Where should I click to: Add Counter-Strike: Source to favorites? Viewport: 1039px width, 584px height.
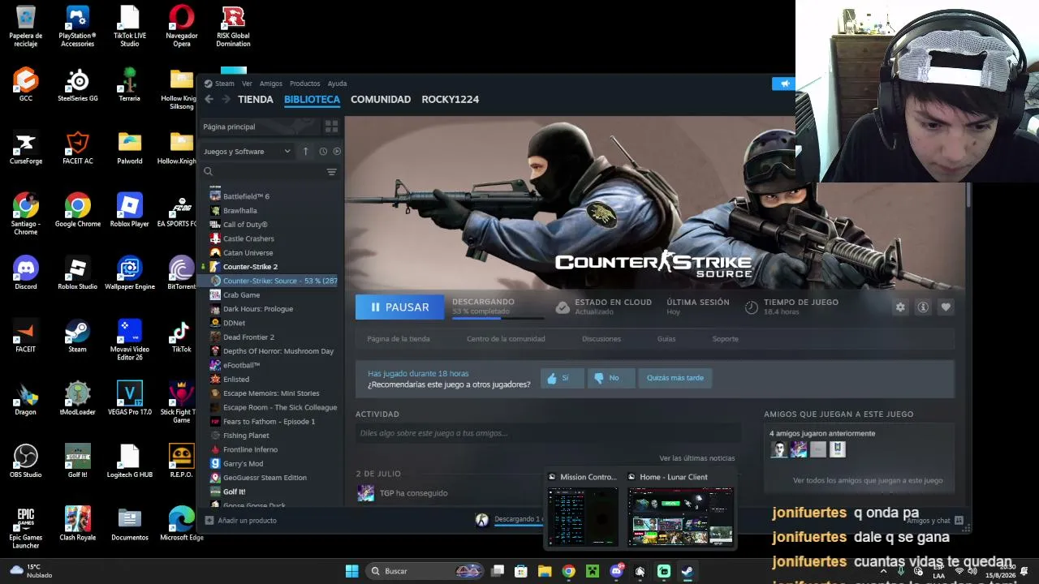pyautogui.click(x=946, y=307)
